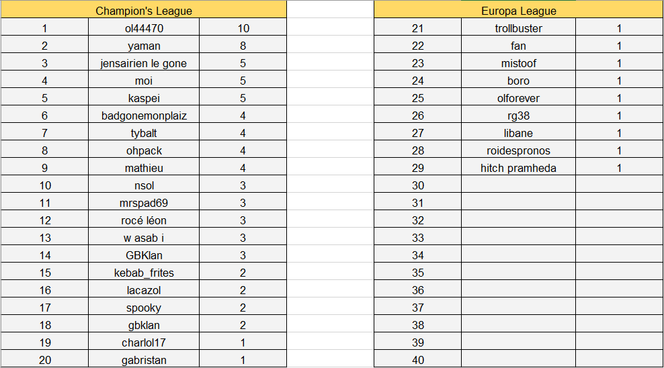Click the olforever name cell

click(x=518, y=98)
